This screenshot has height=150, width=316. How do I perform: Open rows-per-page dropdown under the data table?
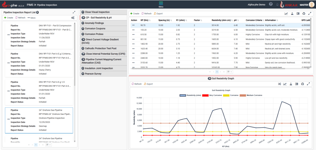230,71
